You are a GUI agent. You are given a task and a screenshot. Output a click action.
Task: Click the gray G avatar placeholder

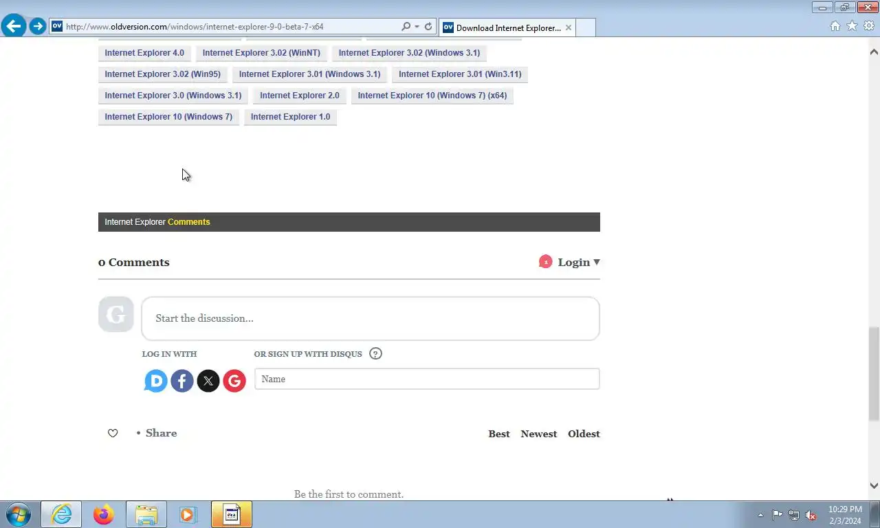pyautogui.click(x=115, y=314)
